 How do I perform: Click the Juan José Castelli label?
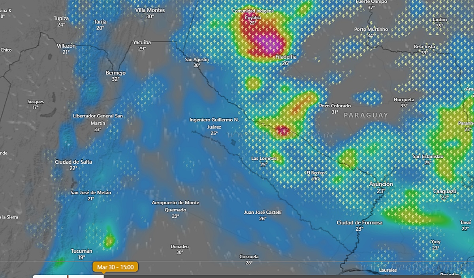(x=263, y=213)
